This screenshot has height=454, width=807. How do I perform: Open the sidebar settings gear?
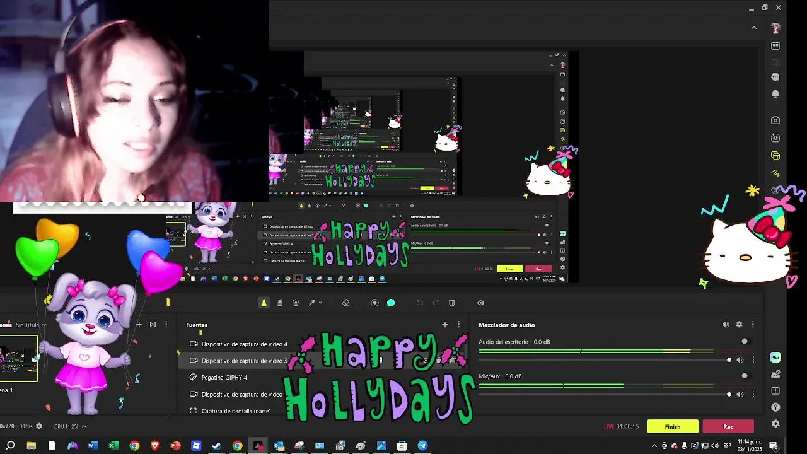(775, 424)
